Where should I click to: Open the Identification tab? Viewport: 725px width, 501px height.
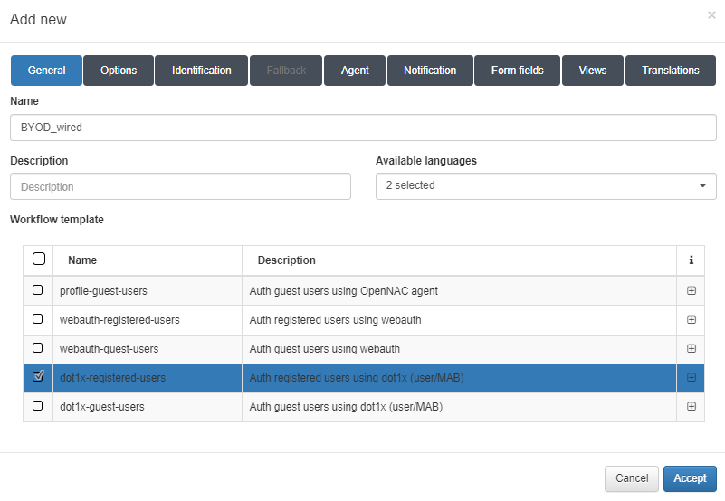[201, 71]
